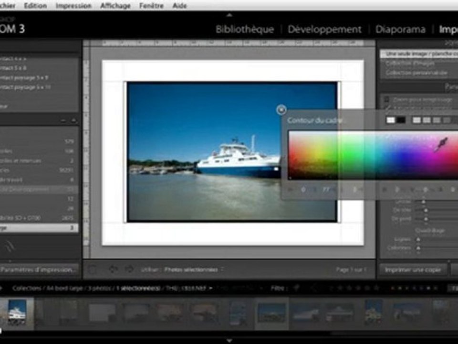Toggle the Zoom pour remplissage checkbox
This screenshot has height=344, width=458.
[387, 100]
